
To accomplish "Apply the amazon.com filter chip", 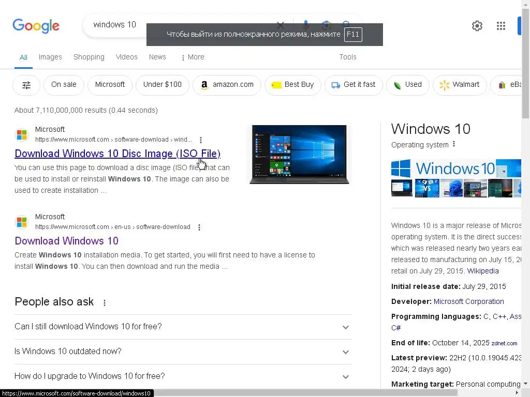I will click(227, 85).
